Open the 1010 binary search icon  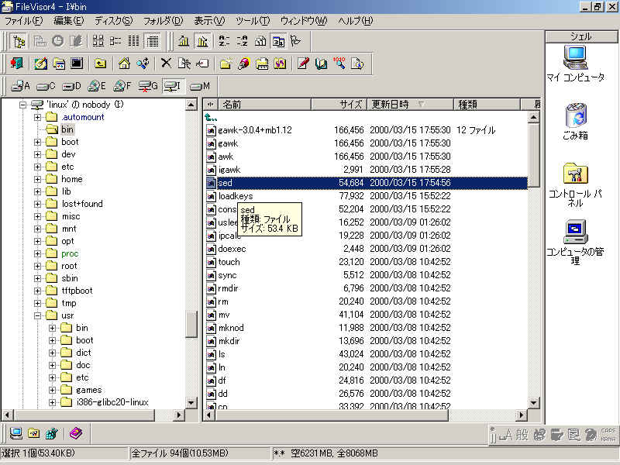point(339,64)
